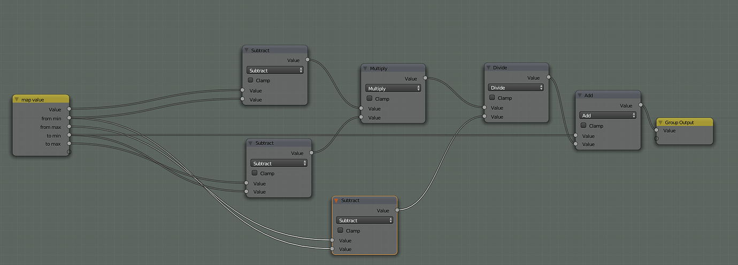Select the Multiply node by its header
The width and height of the screenshot is (738, 265).
[x=393, y=68]
